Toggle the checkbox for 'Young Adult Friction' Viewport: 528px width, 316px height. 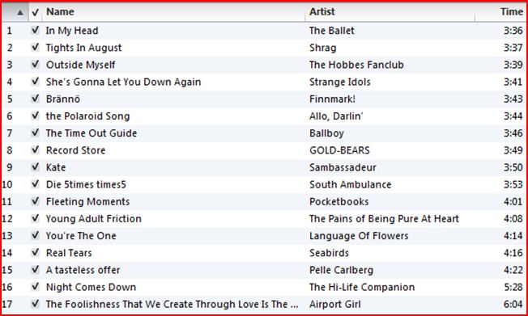point(35,218)
